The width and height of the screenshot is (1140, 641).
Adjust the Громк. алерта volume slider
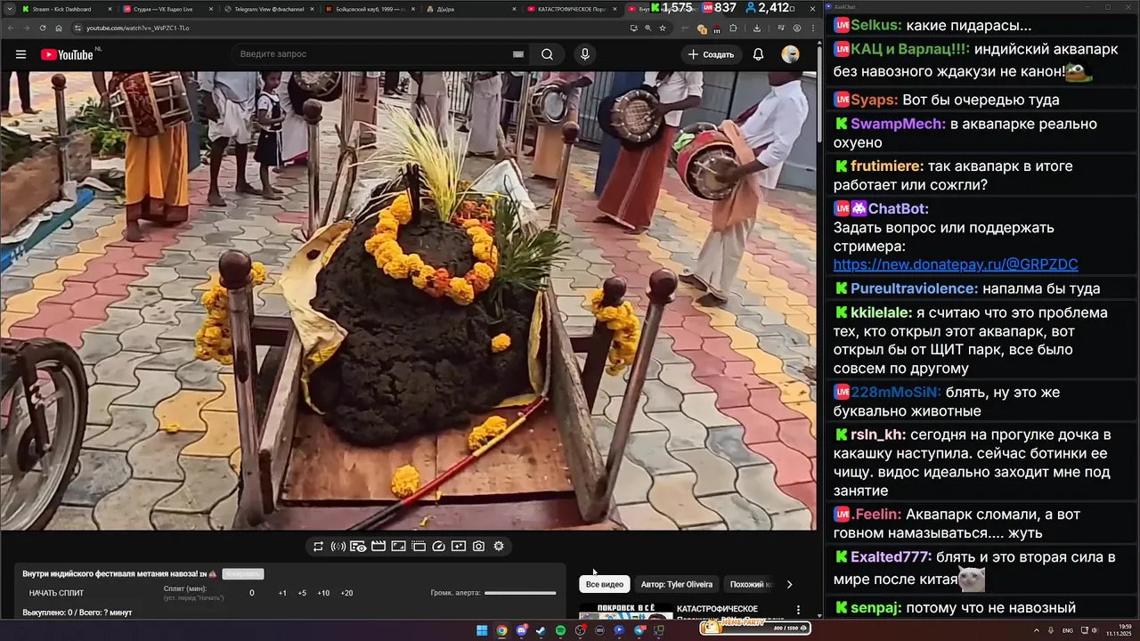click(x=520, y=593)
